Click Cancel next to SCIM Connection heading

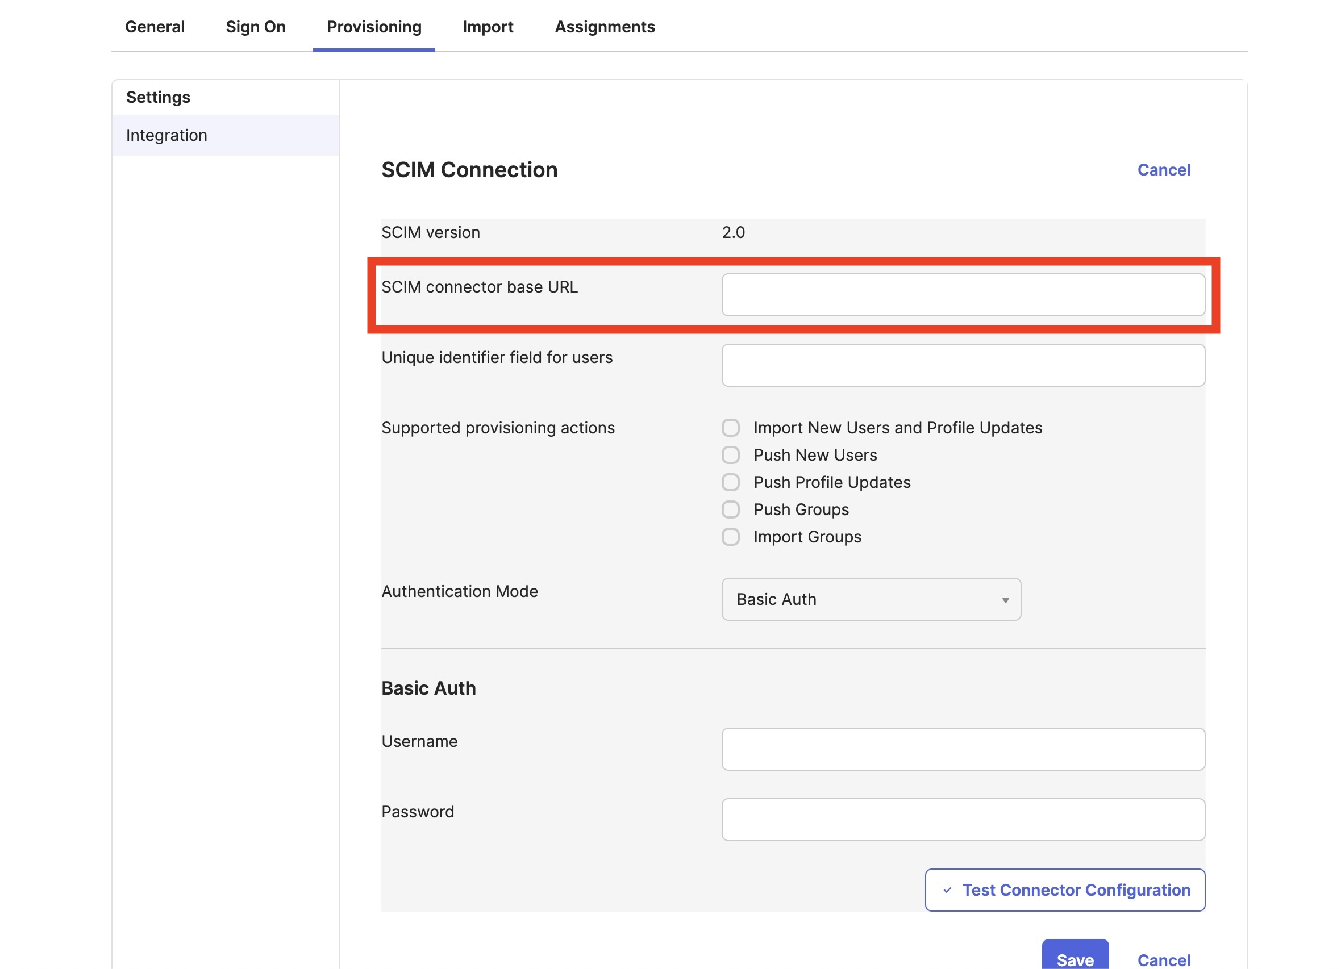(x=1163, y=170)
